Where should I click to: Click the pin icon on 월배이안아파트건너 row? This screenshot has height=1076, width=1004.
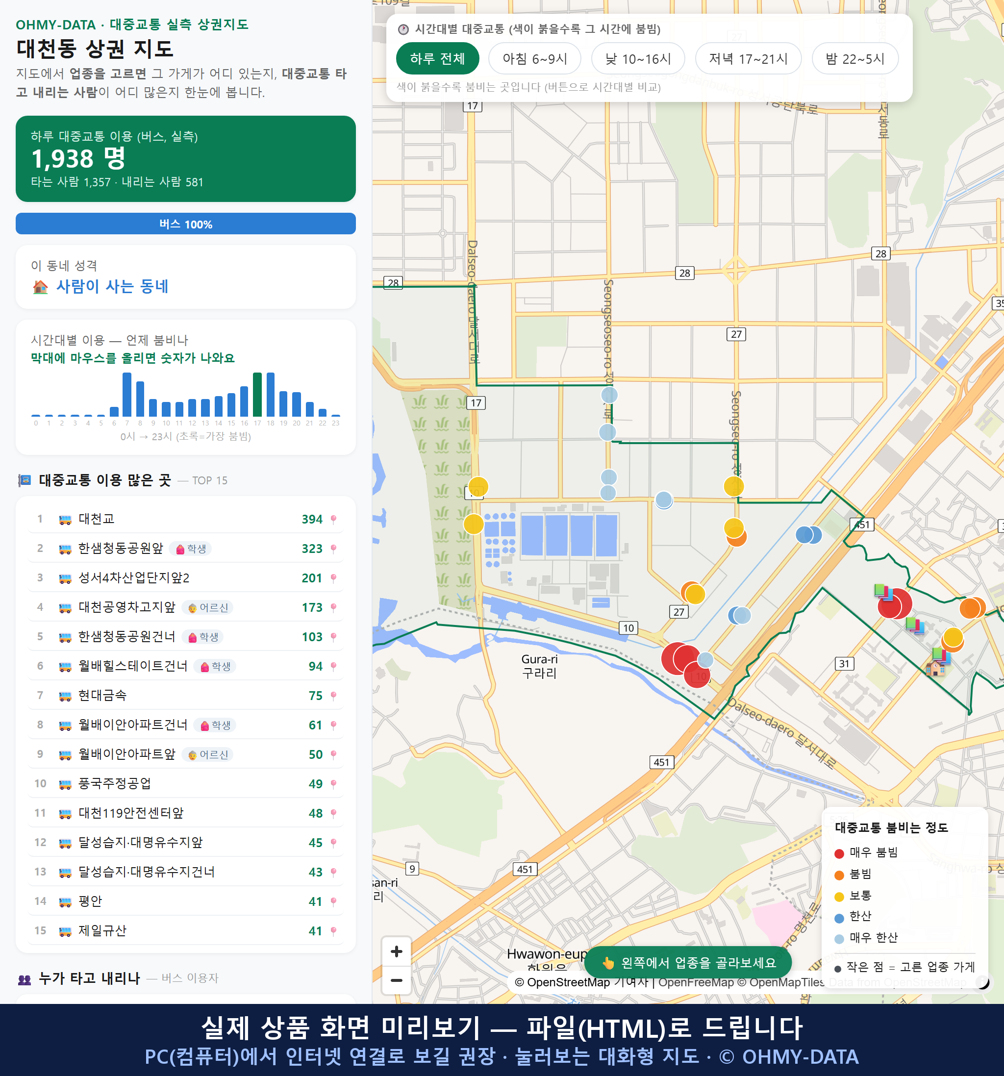tap(333, 726)
